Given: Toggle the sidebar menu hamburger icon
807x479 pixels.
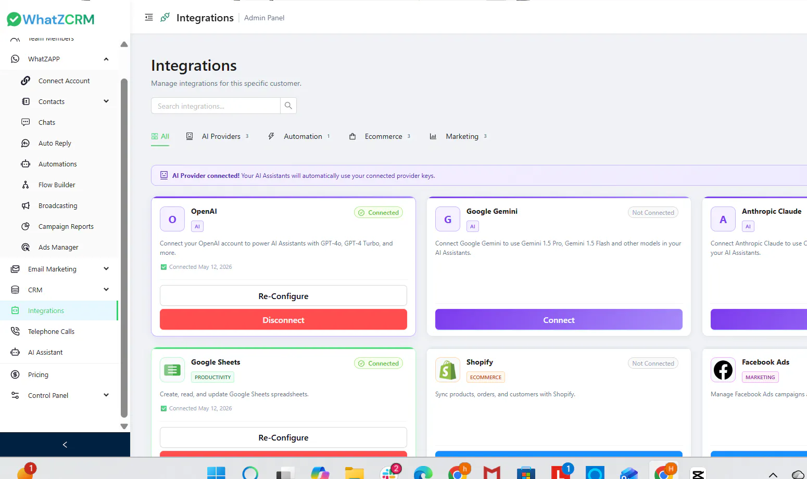Looking at the screenshot, I should coord(149,17).
